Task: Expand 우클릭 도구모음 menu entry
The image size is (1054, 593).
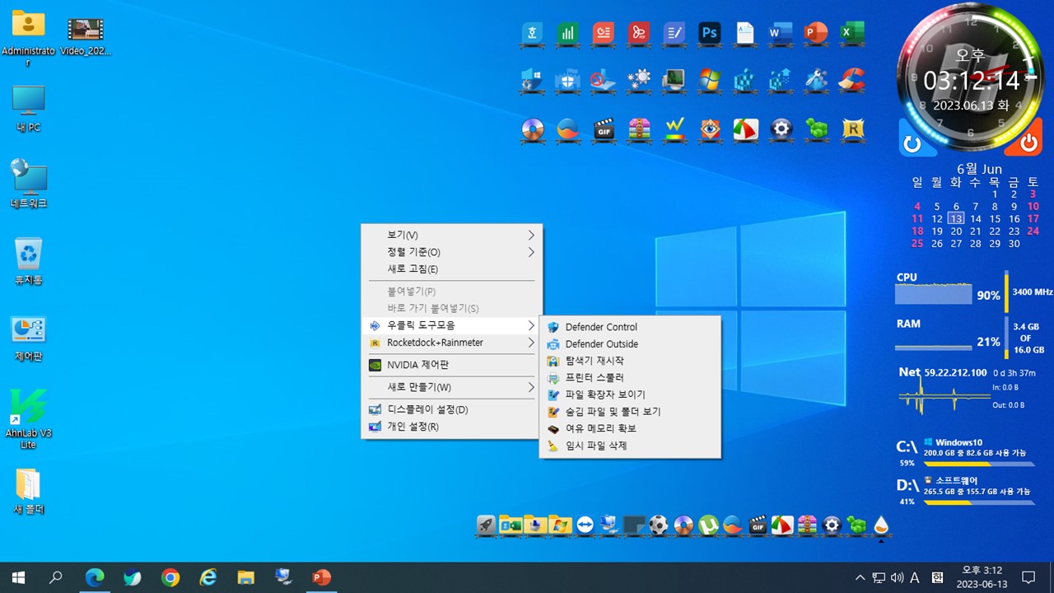Action: tap(451, 325)
